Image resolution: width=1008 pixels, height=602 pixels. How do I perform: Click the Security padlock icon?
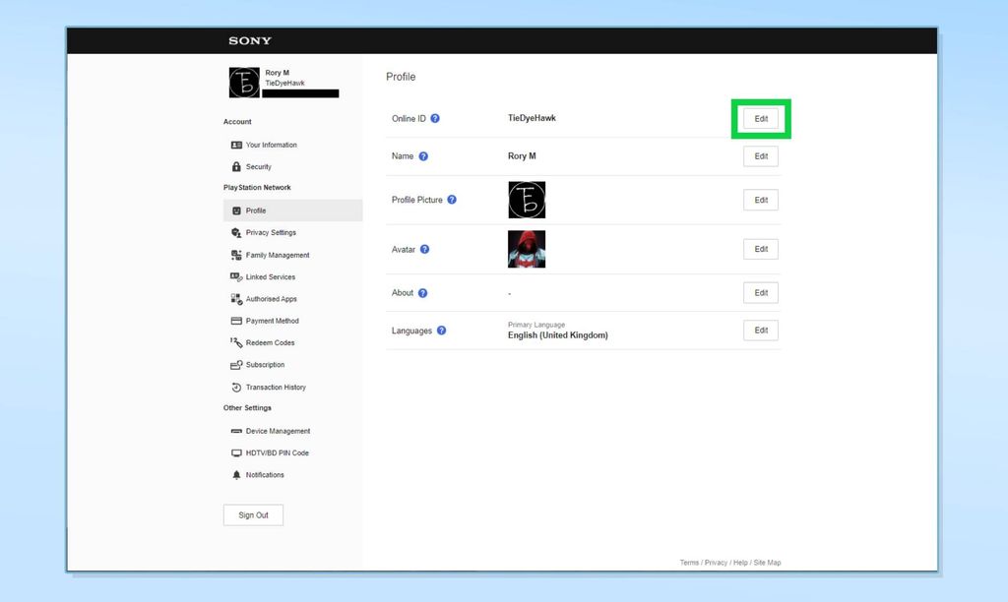tap(236, 167)
